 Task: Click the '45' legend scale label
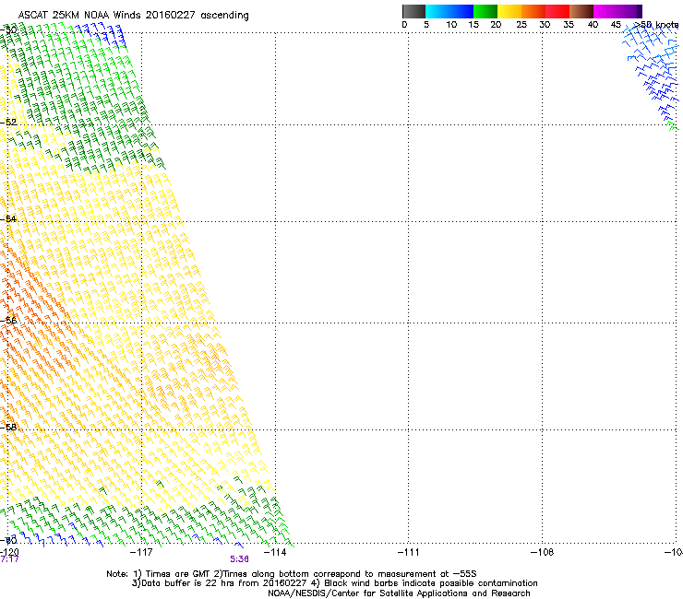coord(616,25)
